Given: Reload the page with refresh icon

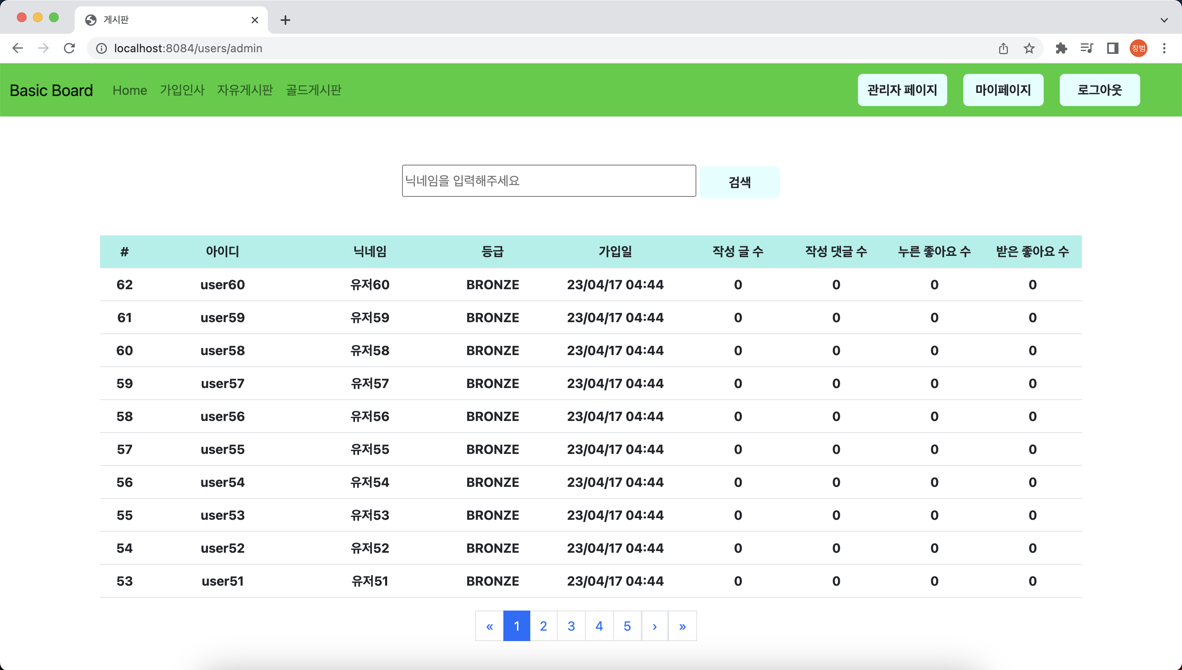Looking at the screenshot, I should [x=70, y=48].
